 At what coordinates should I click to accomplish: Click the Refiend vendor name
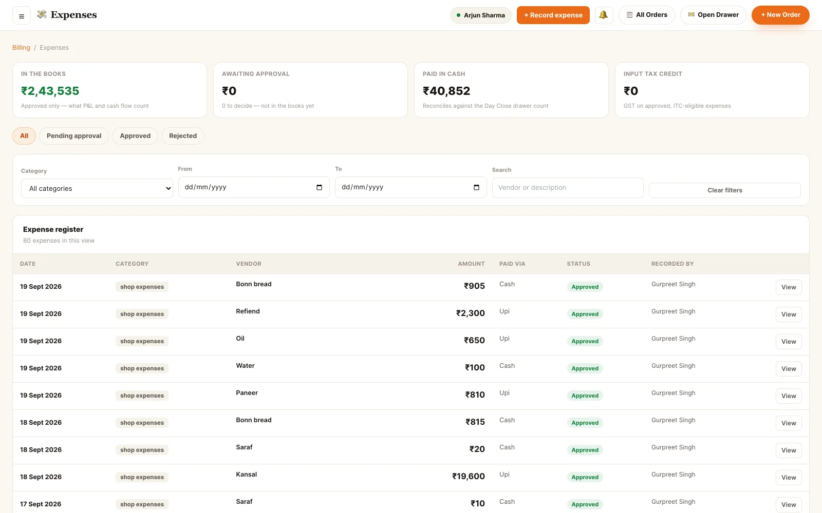coord(248,311)
